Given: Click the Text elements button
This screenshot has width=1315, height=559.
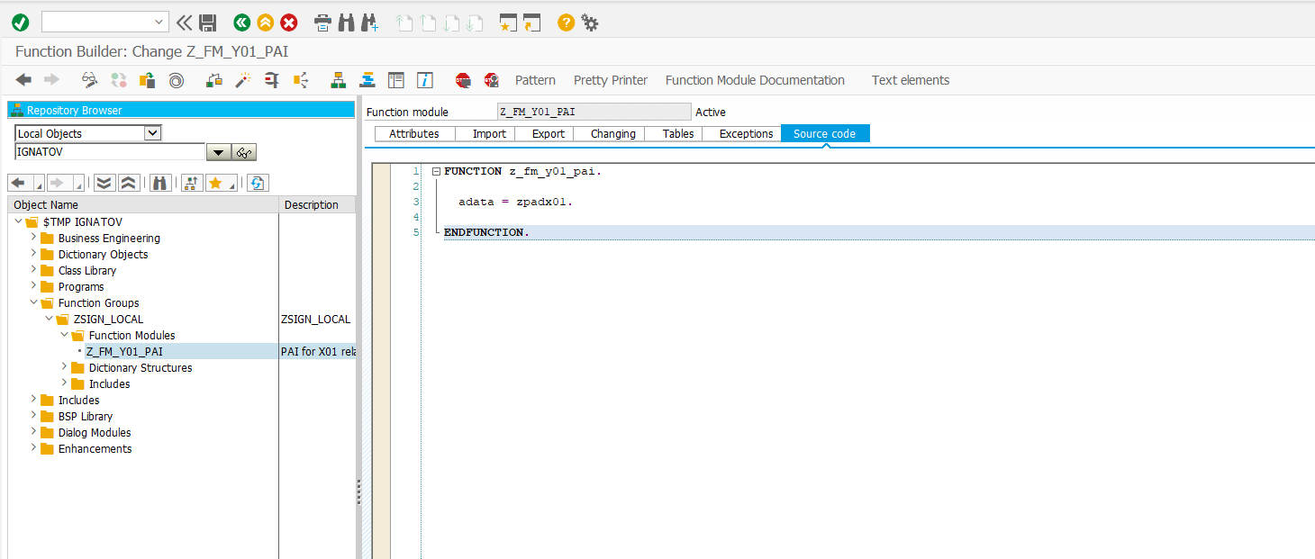Looking at the screenshot, I should pyautogui.click(x=911, y=80).
